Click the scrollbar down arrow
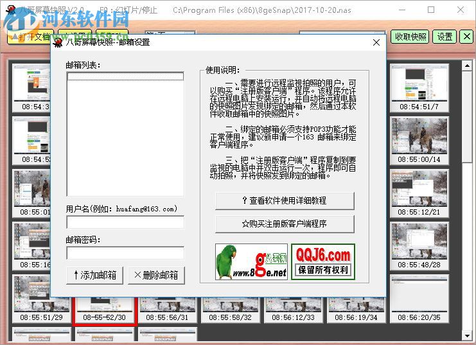Screen dimensions: 476x345 [467, 335]
